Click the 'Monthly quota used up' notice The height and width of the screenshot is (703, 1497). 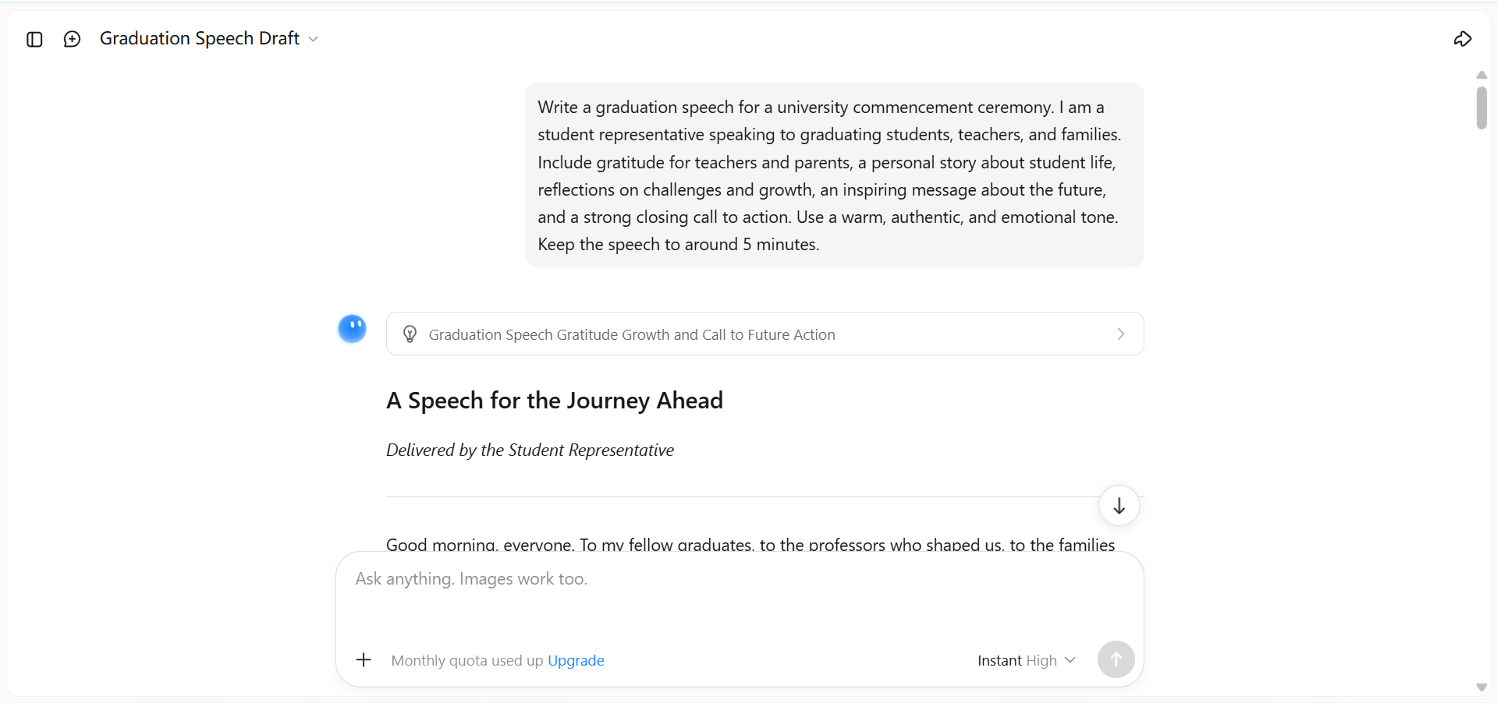tap(466, 660)
